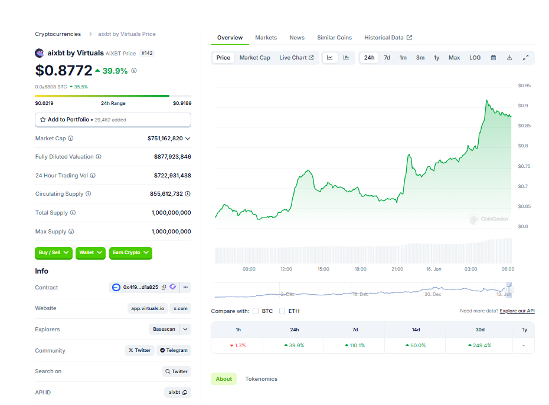Click the magnifier icon in Search on Twitter
This screenshot has width=549, height=405.
[168, 371]
